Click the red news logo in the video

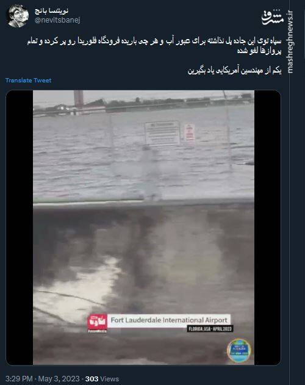98,323
